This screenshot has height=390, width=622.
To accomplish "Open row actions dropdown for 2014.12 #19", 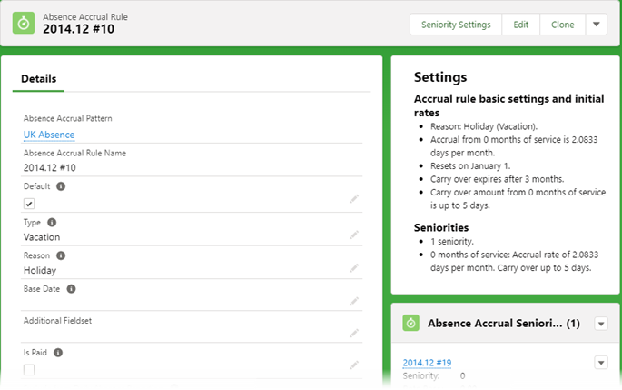I will pos(600,363).
